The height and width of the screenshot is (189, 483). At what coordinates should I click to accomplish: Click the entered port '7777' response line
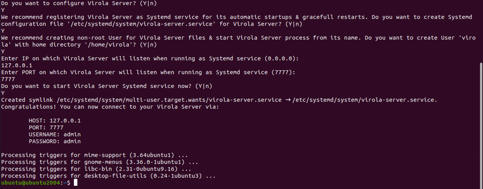8,79
